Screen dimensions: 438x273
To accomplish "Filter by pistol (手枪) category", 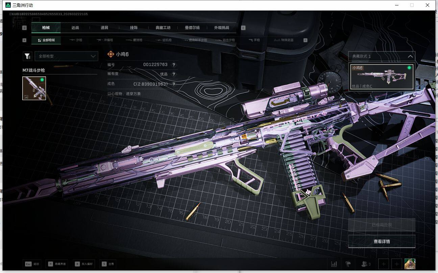I will [x=255, y=40].
